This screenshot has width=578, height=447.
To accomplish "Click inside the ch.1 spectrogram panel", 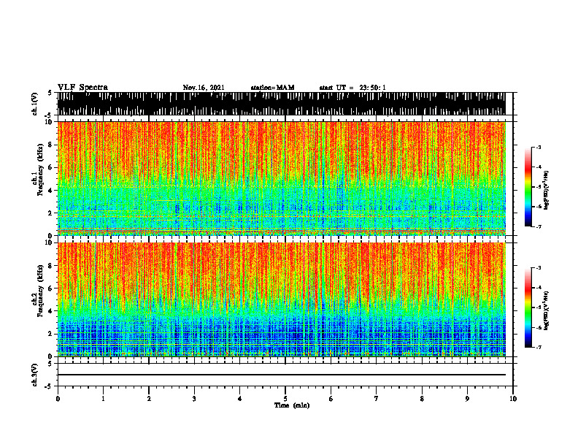I will (282, 178).
